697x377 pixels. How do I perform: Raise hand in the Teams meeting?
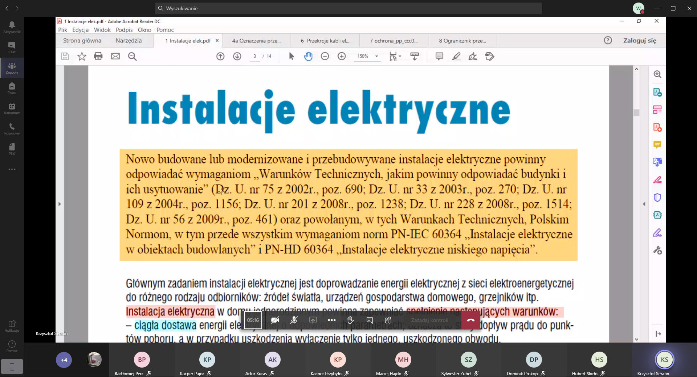pos(350,320)
